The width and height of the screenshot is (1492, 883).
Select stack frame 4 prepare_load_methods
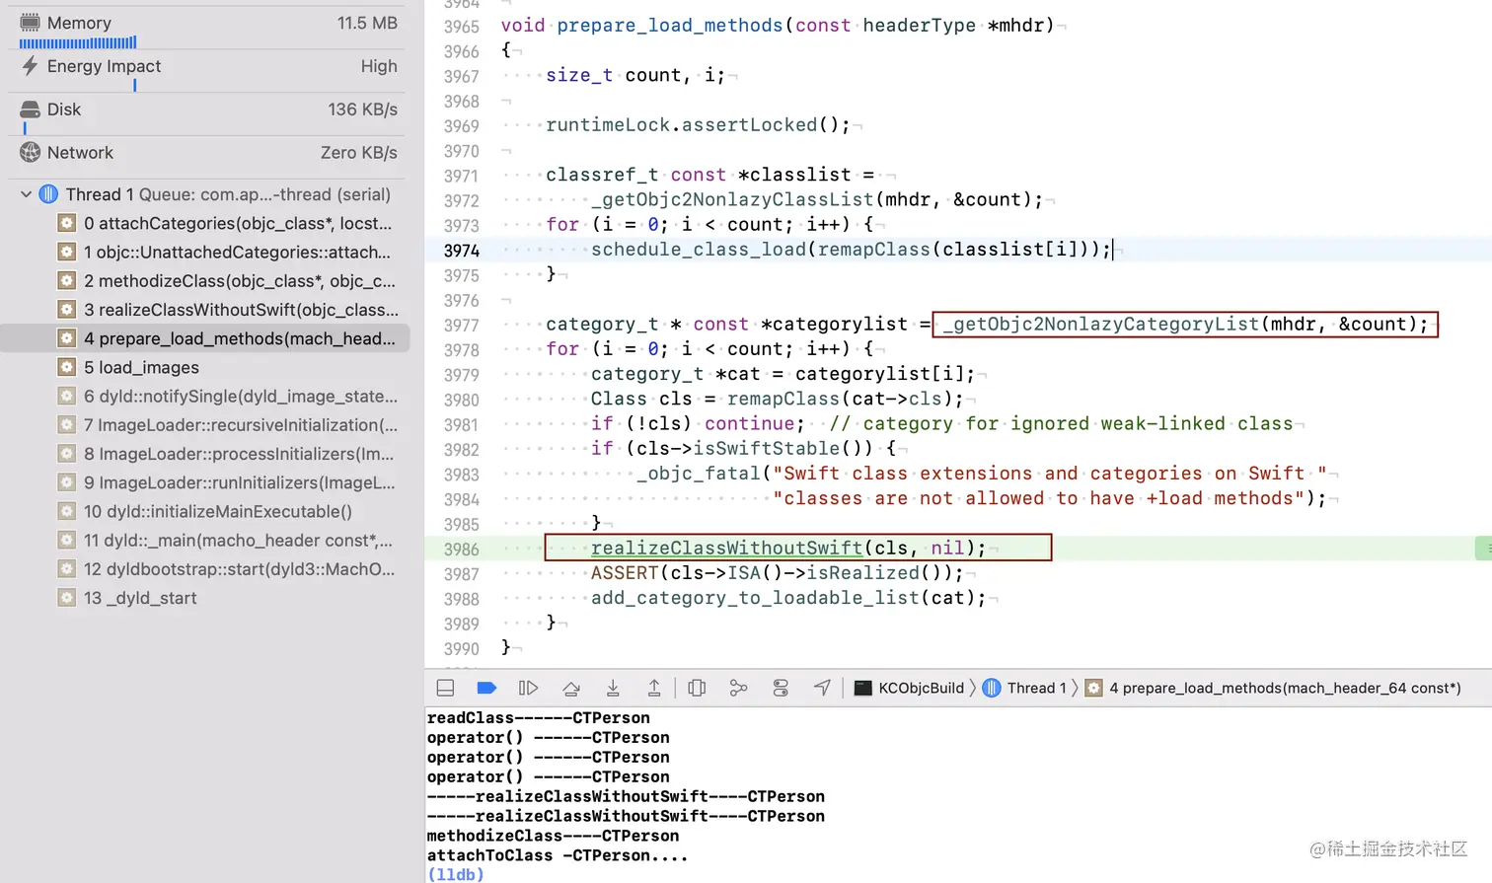[x=205, y=338]
